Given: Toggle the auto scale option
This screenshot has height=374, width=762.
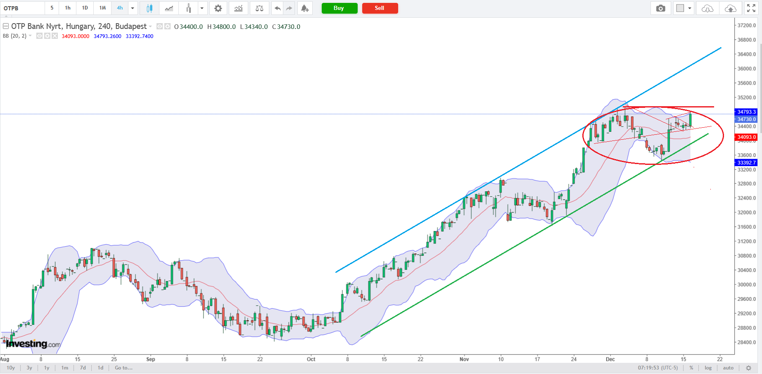Looking at the screenshot, I should coord(728,368).
